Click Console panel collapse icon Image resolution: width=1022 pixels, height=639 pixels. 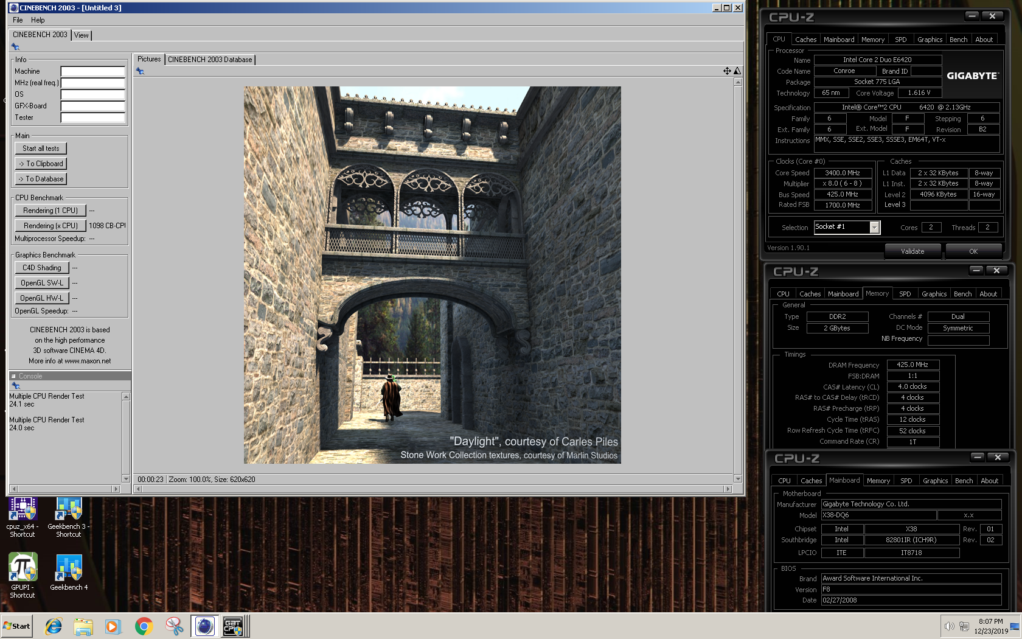[13, 376]
